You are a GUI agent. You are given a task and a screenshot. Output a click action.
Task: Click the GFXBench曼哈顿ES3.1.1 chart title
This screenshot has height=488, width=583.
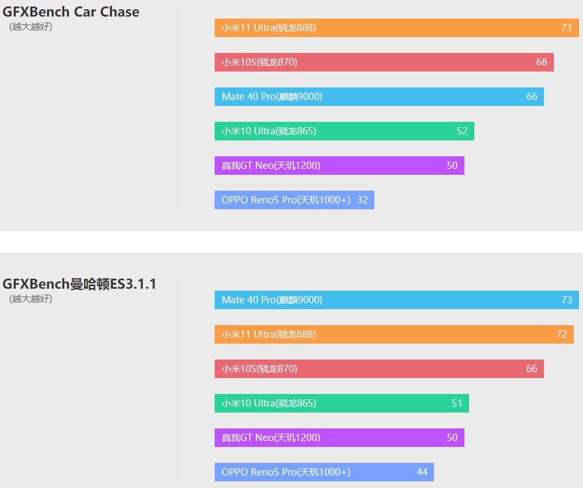click(x=79, y=284)
